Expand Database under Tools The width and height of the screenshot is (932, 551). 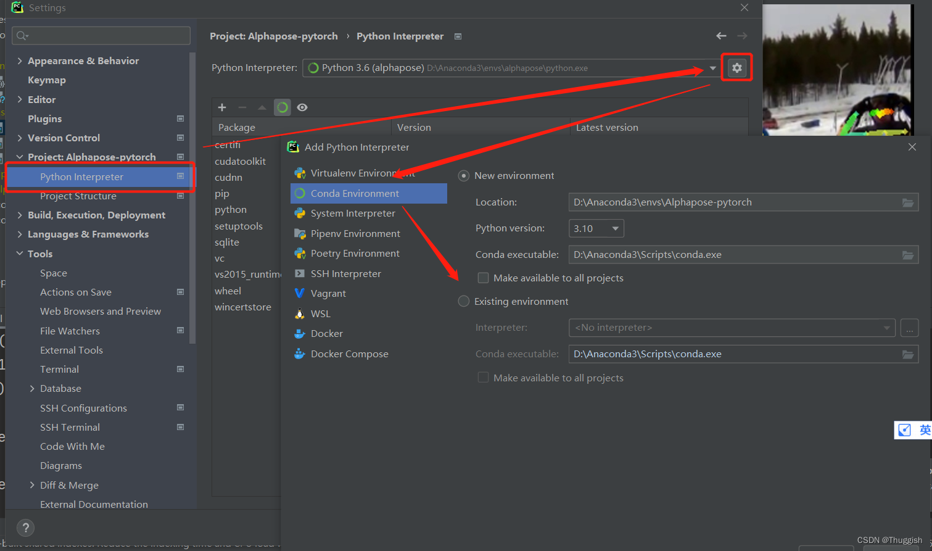(x=32, y=388)
